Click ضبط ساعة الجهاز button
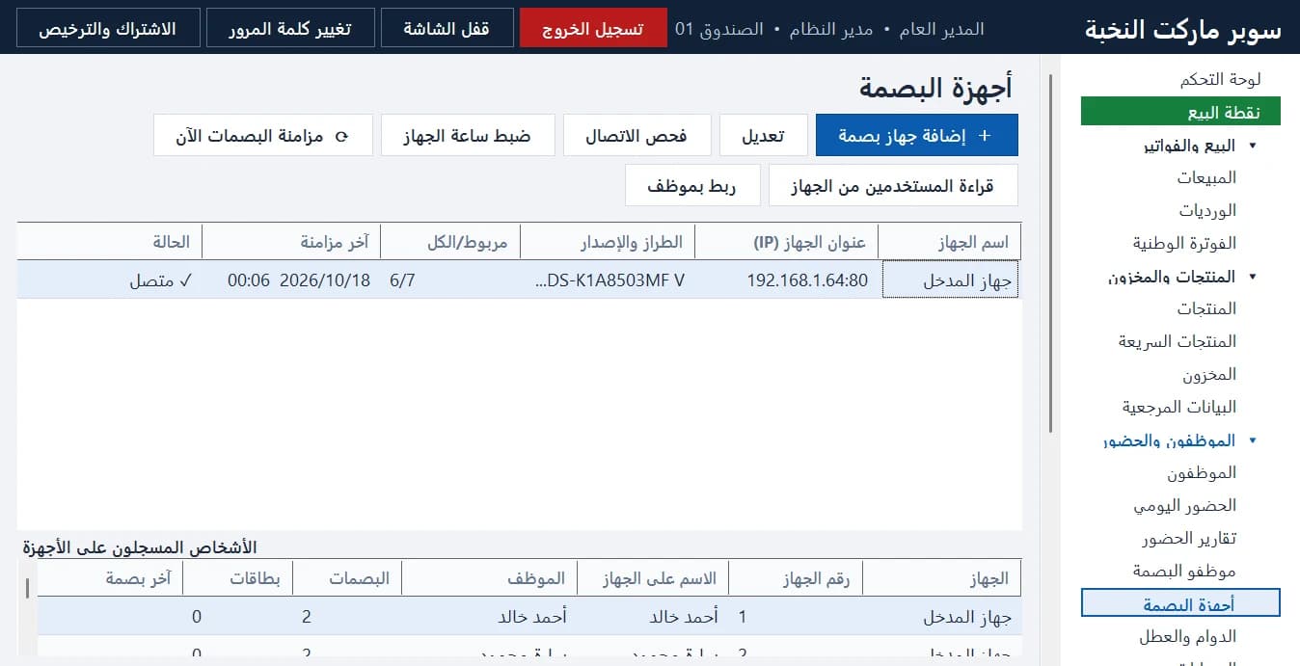 tap(469, 136)
